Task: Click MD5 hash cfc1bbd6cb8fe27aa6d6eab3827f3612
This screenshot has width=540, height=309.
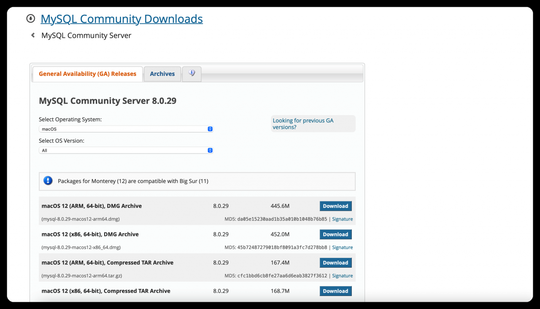Action: click(x=282, y=276)
